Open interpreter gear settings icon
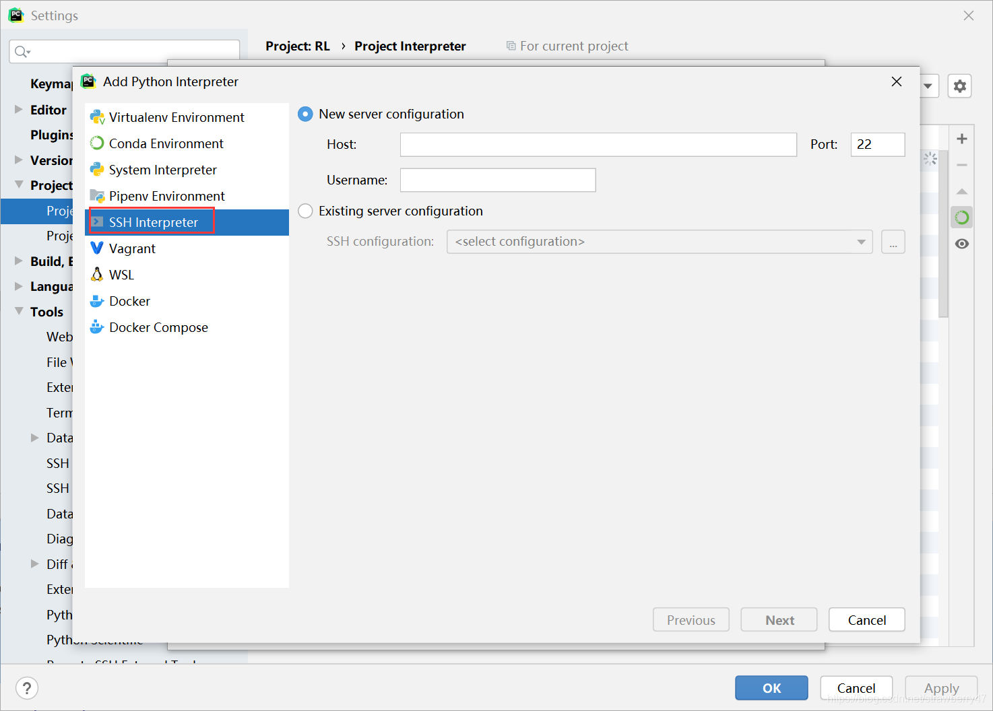This screenshot has height=711, width=993. coord(960,86)
